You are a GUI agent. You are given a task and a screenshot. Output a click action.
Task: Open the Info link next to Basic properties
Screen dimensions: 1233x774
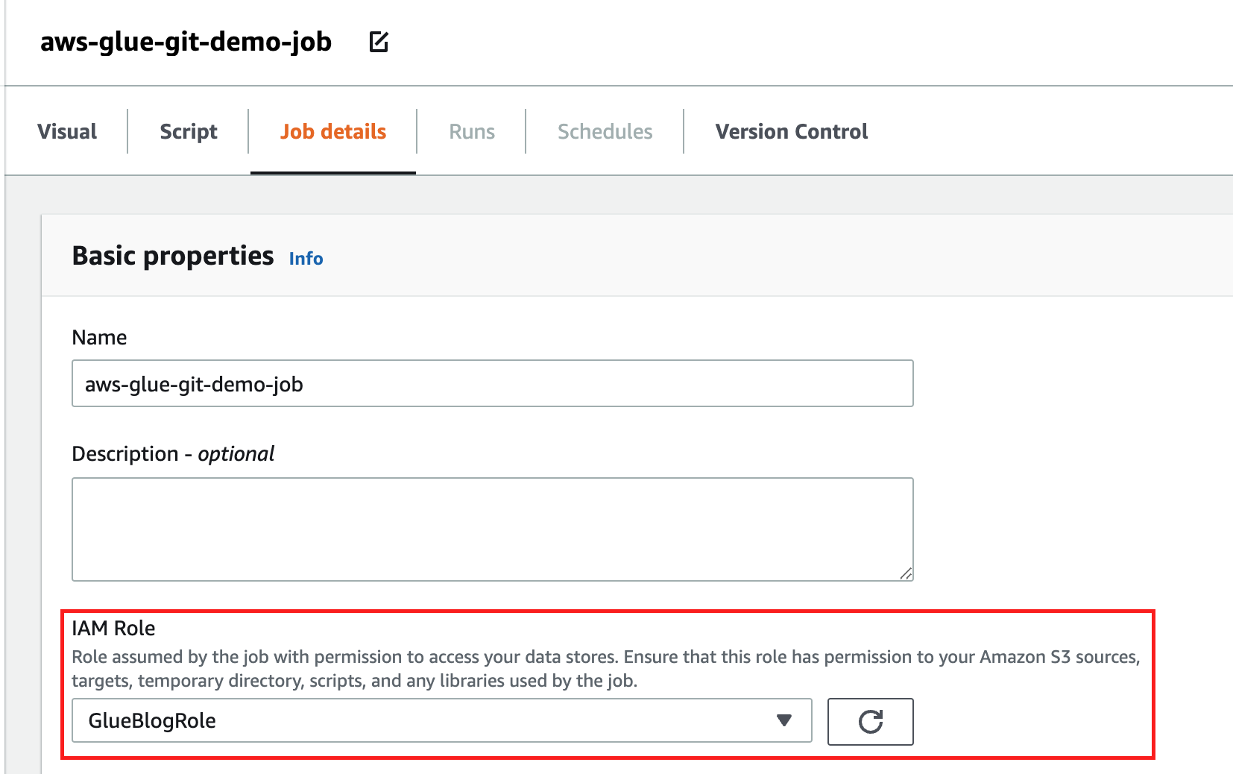coord(306,258)
